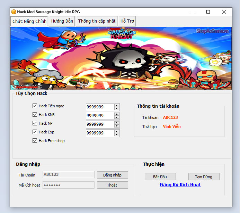Open the Thông tin cập nhật tab
The image size is (240, 214).
coord(97,21)
